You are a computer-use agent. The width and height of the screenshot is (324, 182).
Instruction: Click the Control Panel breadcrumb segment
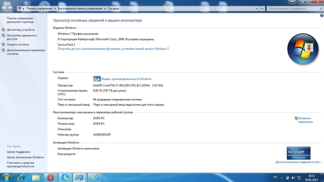point(39,8)
